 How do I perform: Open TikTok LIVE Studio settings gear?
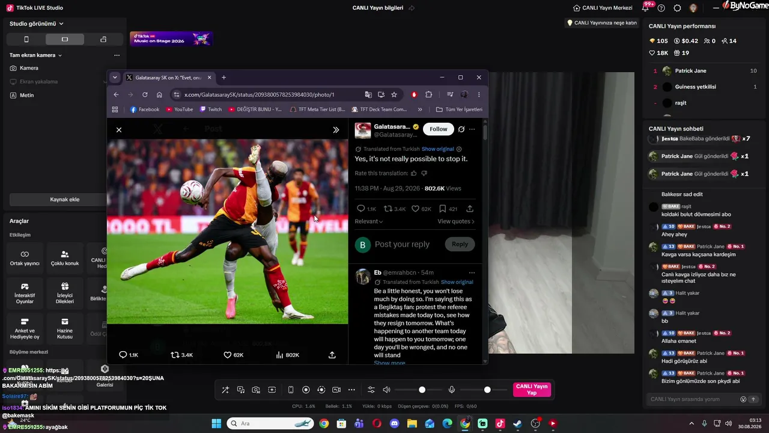[x=677, y=8]
